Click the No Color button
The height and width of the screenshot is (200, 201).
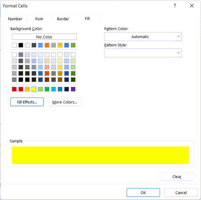(44, 37)
